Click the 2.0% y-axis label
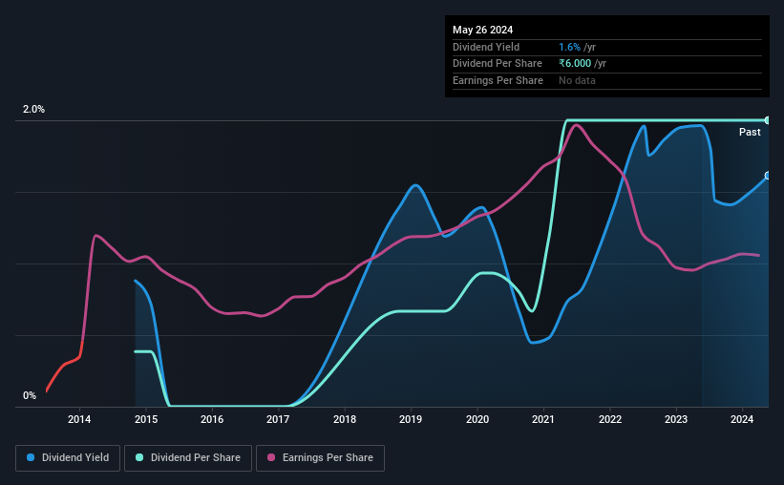 click(33, 109)
